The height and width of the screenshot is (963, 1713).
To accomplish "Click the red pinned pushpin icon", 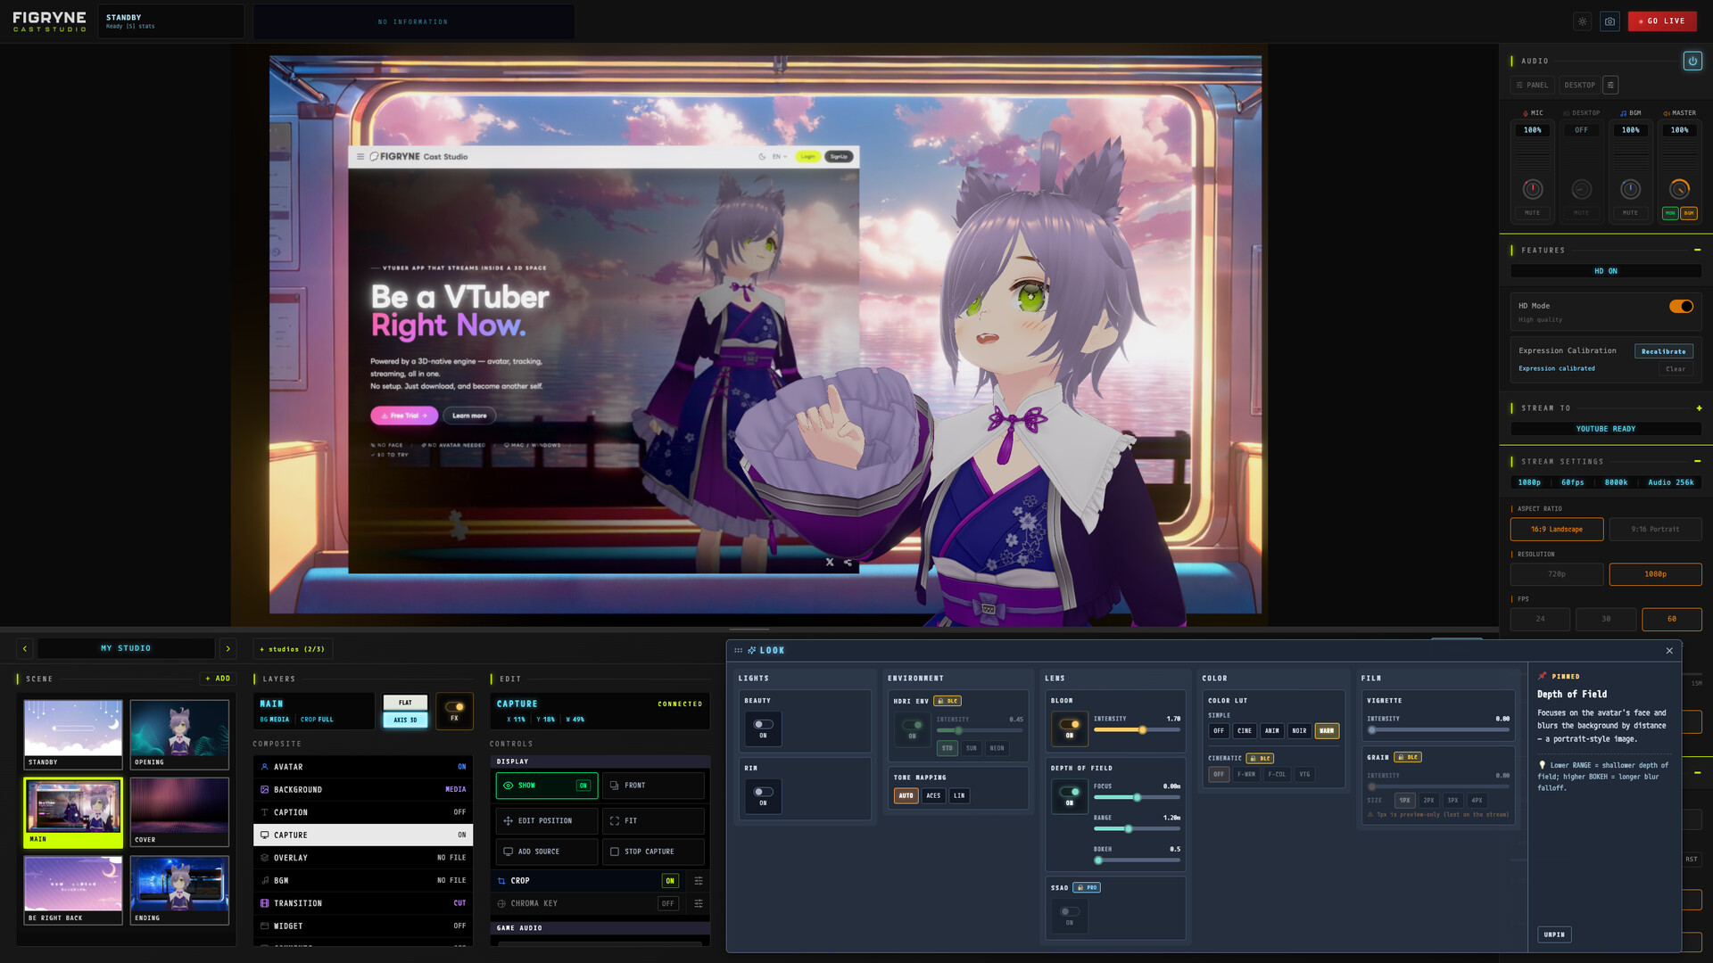I will tap(1543, 676).
